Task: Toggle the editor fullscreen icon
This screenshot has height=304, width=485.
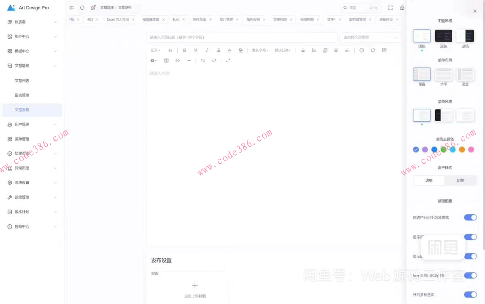Action: (228, 60)
